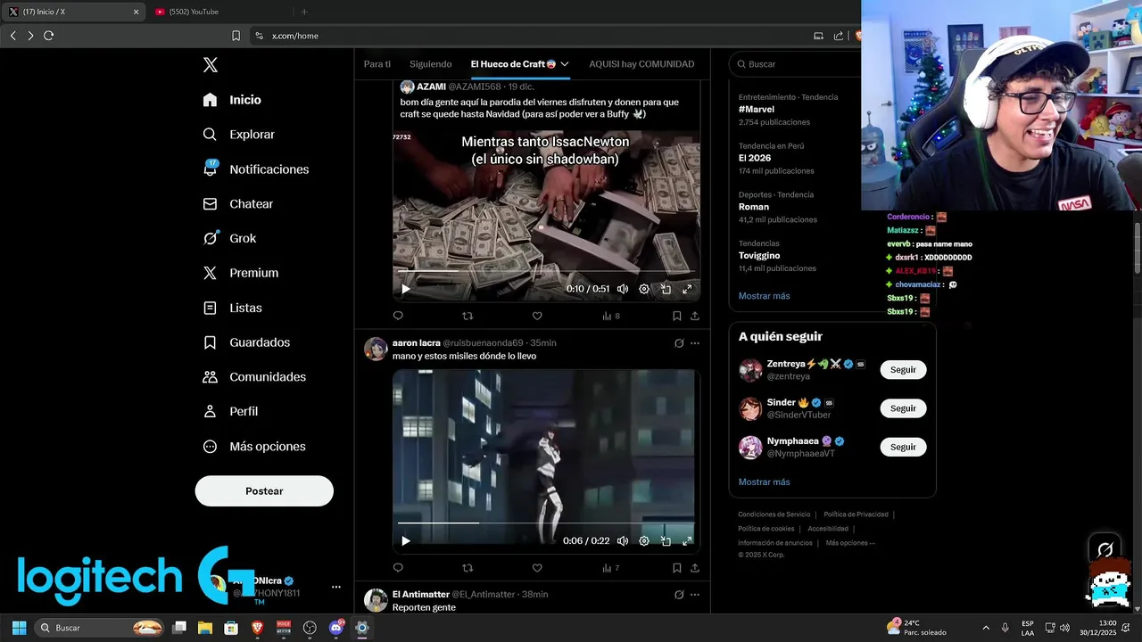Screen dimensions: 1142x642
Task: Toggle picture-in-picture on AZAMI video
Action: coord(666,289)
